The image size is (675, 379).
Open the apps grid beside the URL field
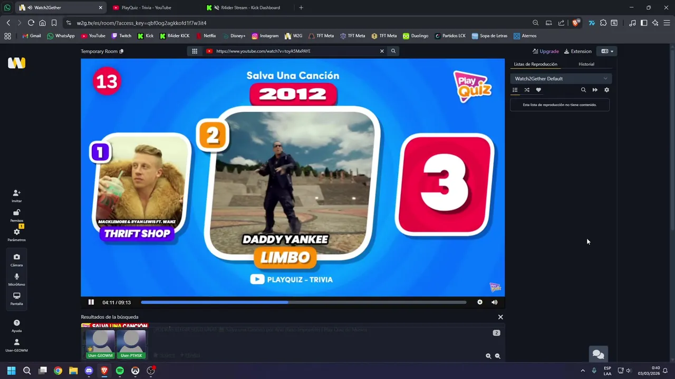(195, 51)
